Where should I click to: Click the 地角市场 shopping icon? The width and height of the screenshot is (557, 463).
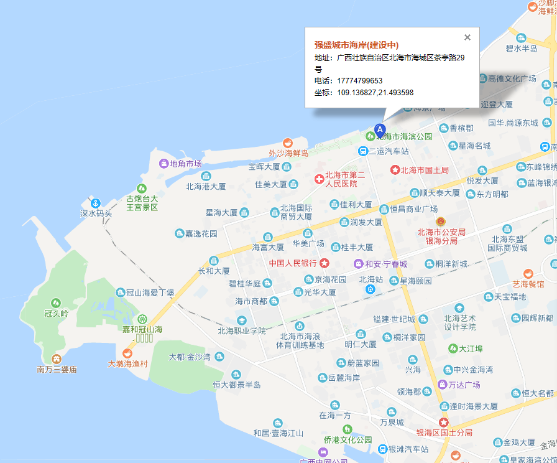(164, 164)
